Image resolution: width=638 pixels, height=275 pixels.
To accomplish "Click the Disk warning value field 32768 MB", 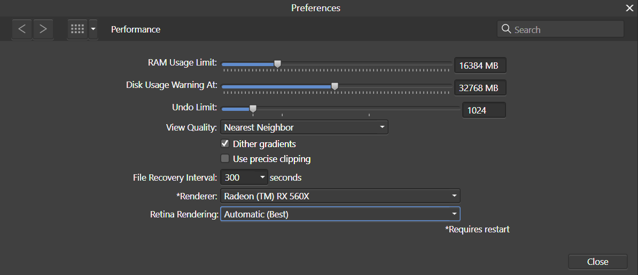I will [x=480, y=87].
